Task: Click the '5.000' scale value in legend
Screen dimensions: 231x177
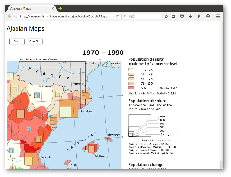Action: [161, 116]
